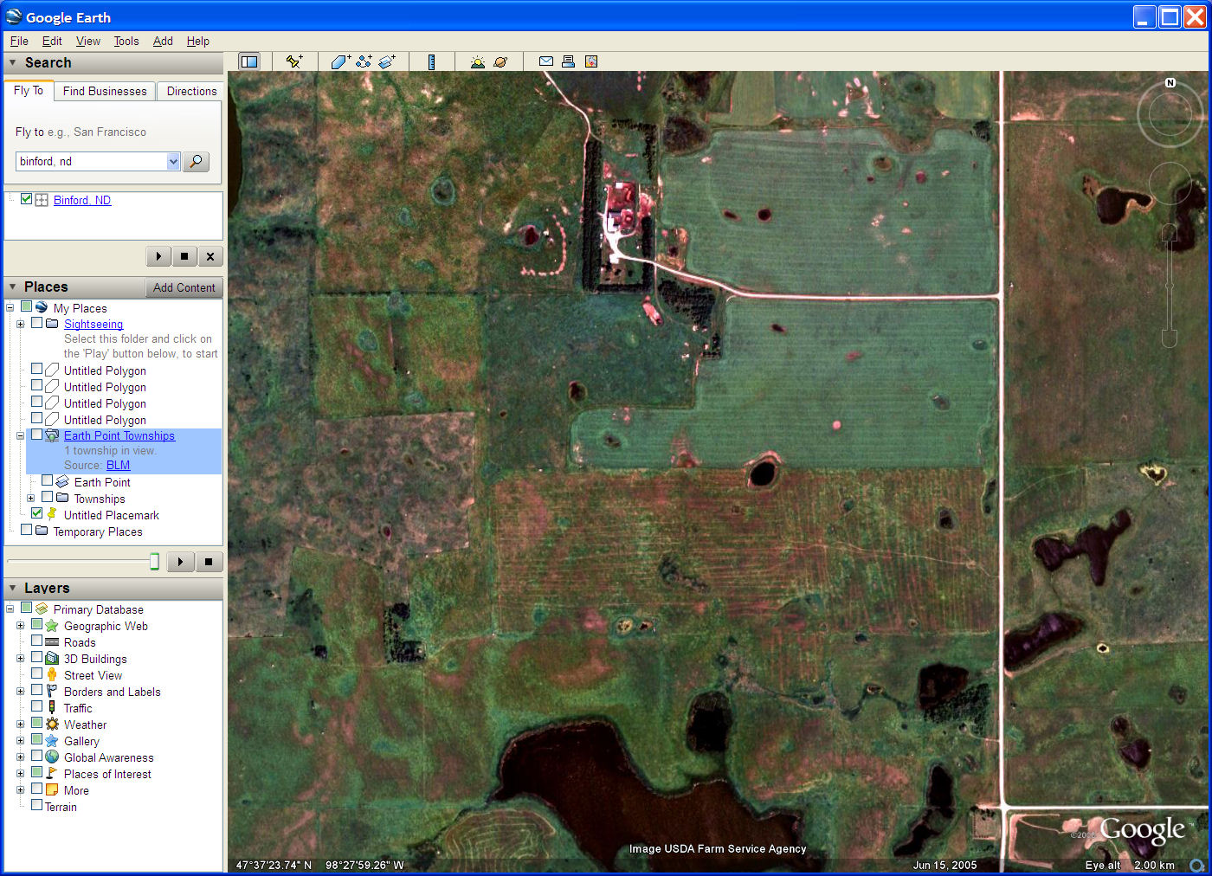This screenshot has width=1212, height=876.
Task: Check the Earth Point Townships checkbox
Action: click(36, 435)
